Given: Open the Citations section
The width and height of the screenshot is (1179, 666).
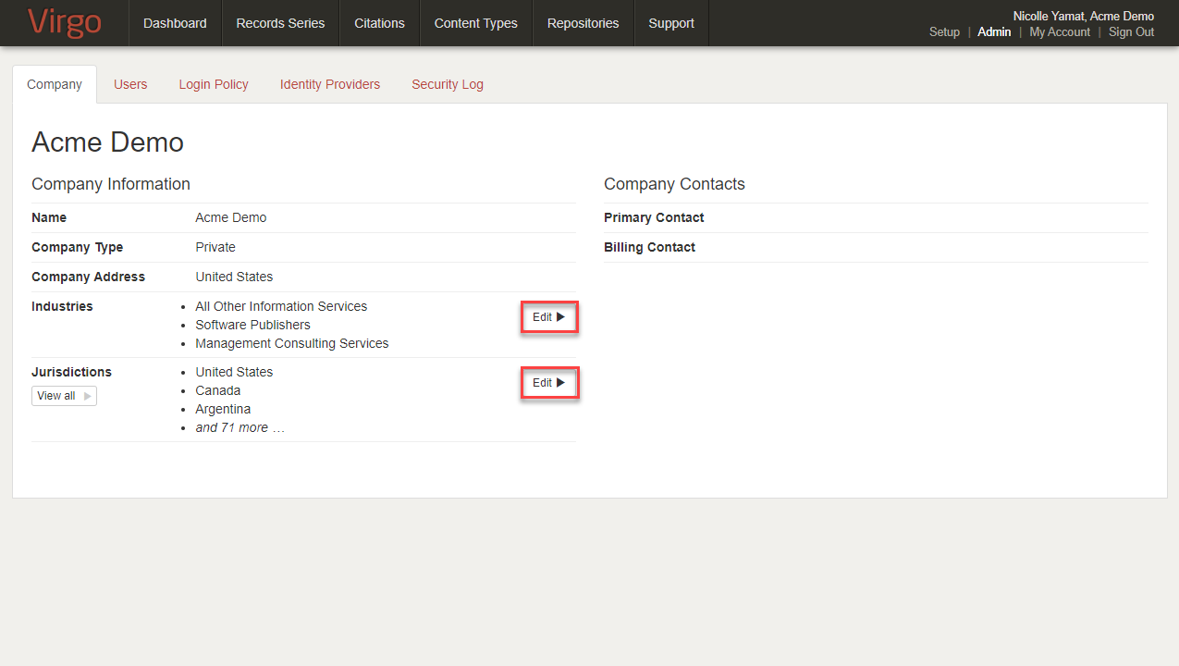Looking at the screenshot, I should [379, 23].
